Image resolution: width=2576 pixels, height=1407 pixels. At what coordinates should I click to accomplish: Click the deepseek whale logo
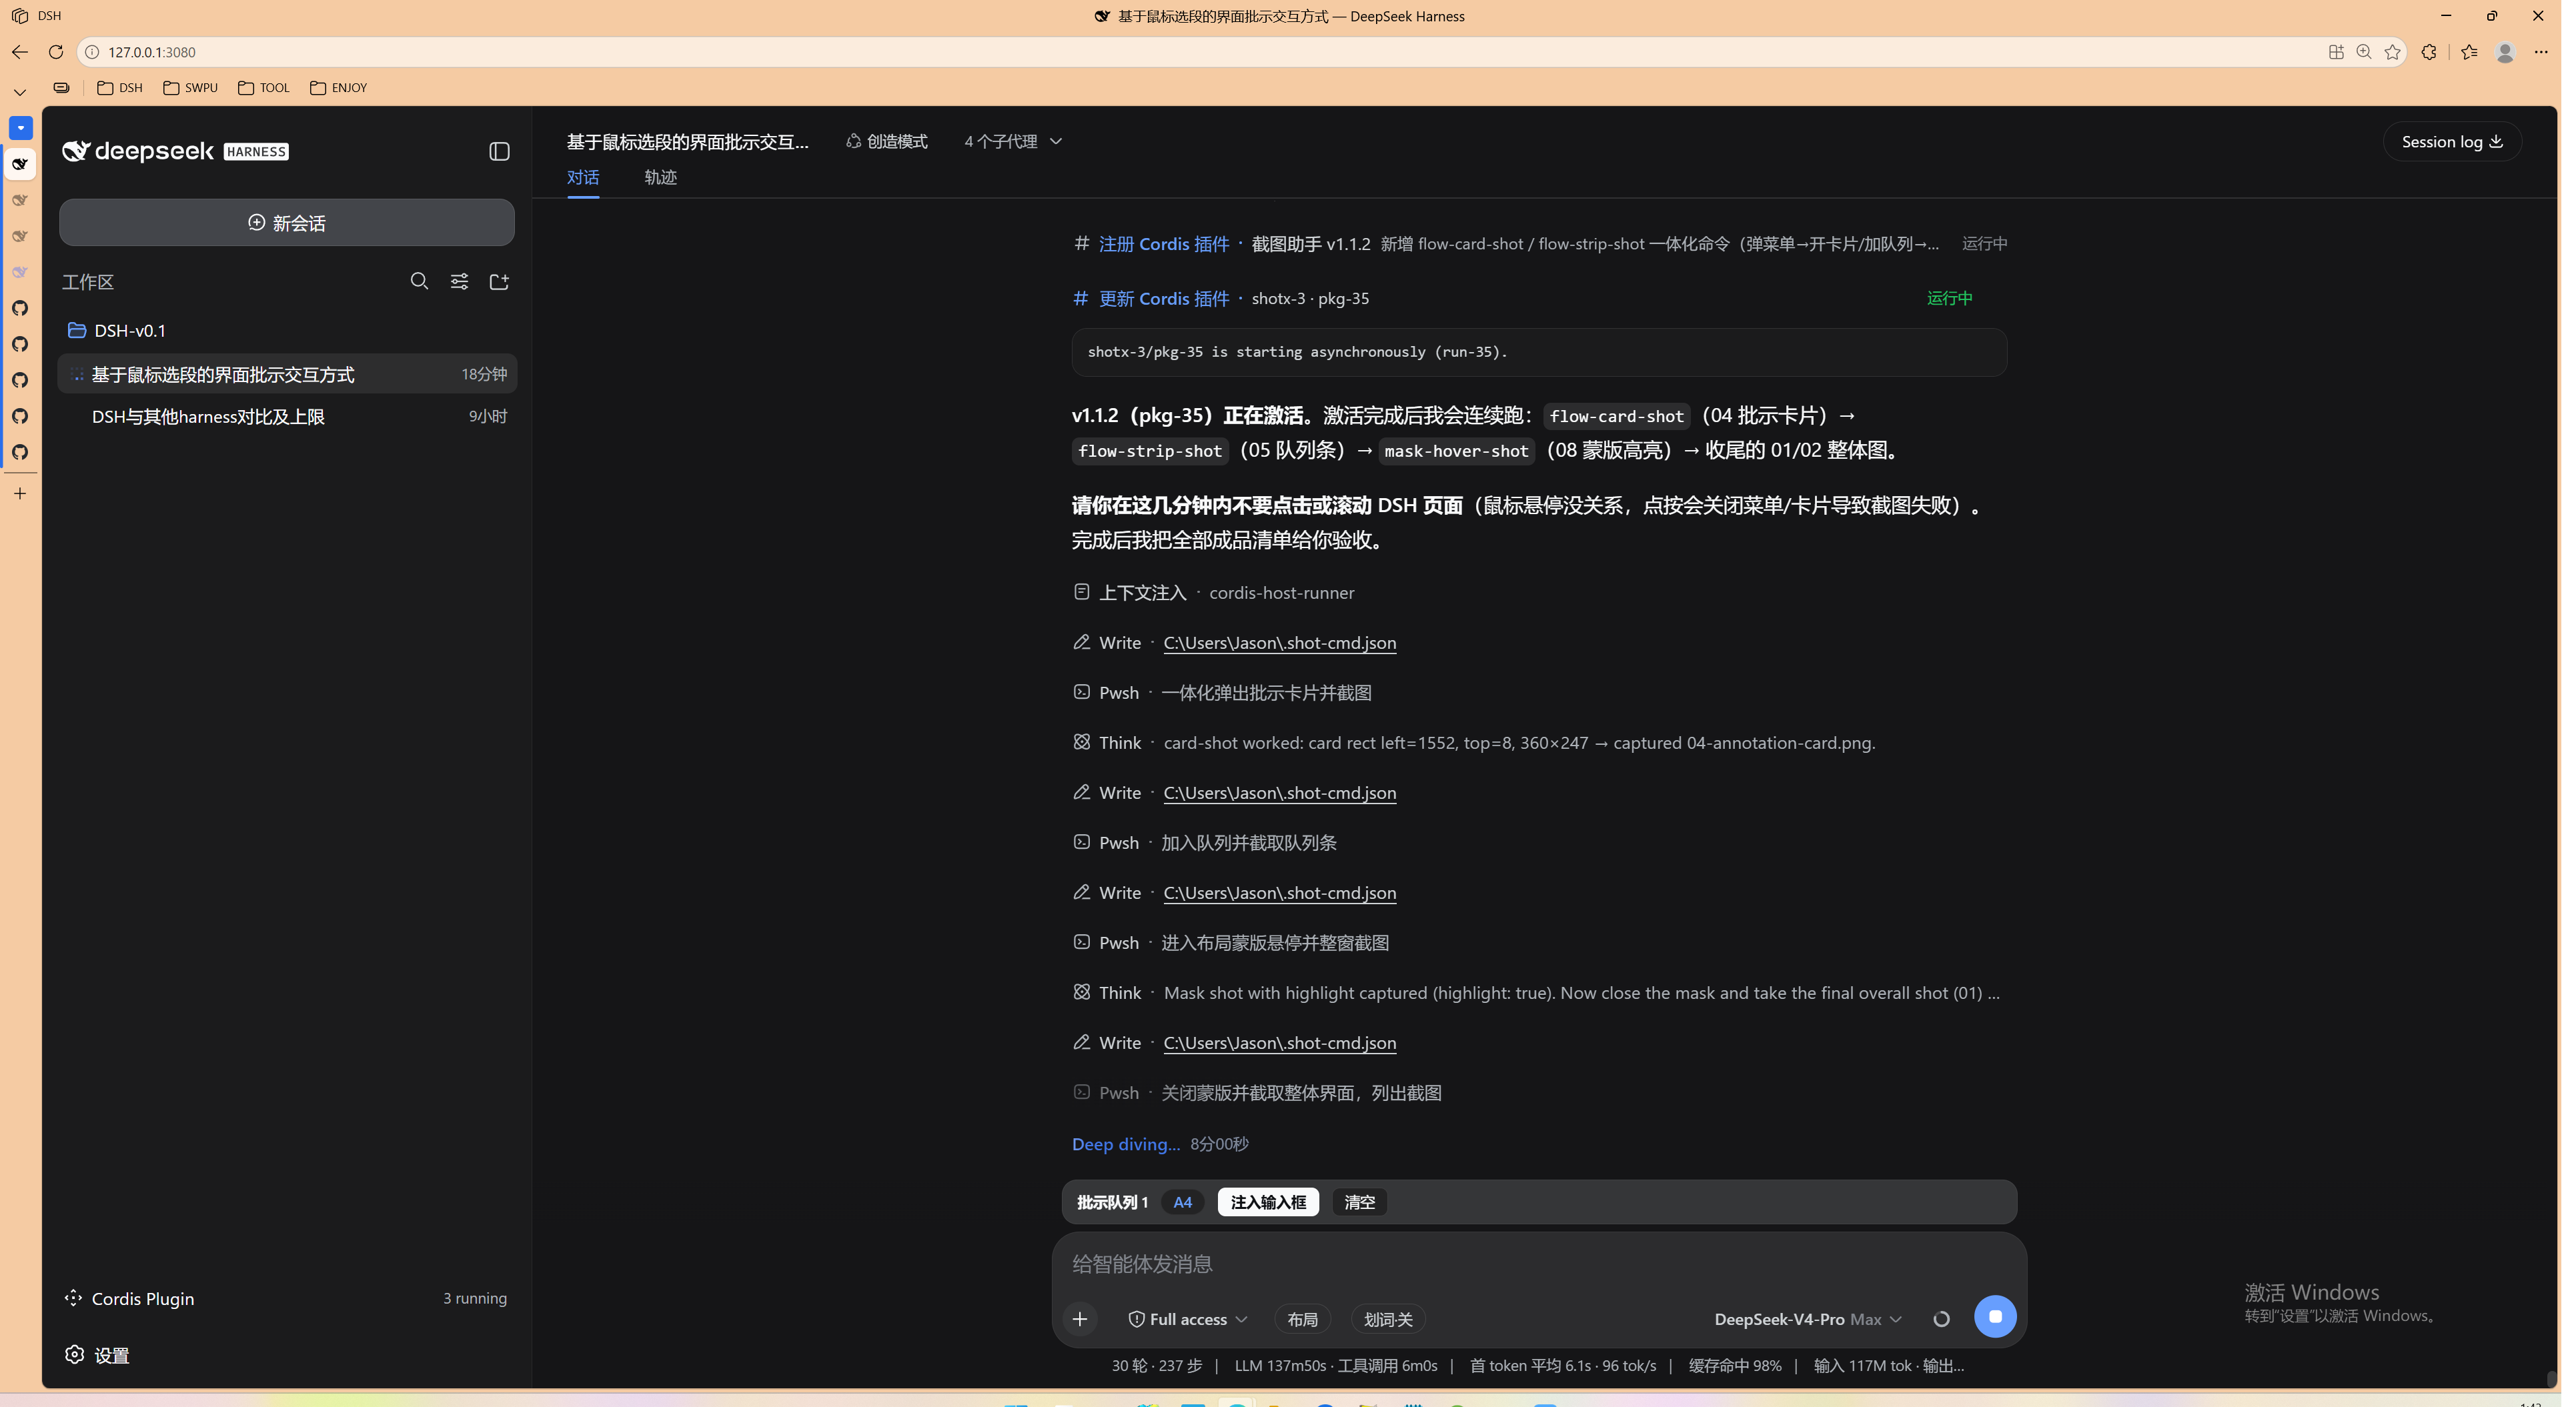[76, 151]
